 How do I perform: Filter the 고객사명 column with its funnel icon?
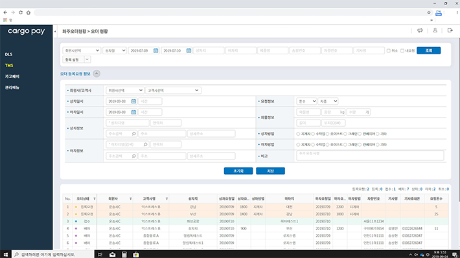tap(167, 199)
